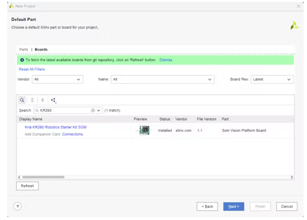Dismiss the git repository notice
The image size is (307, 220).
pyautogui.click(x=166, y=60)
